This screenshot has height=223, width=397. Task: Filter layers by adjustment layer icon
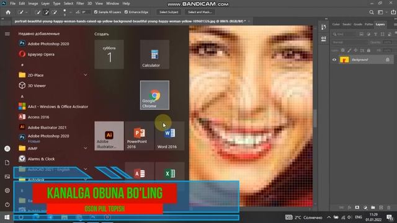tap(368, 34)
